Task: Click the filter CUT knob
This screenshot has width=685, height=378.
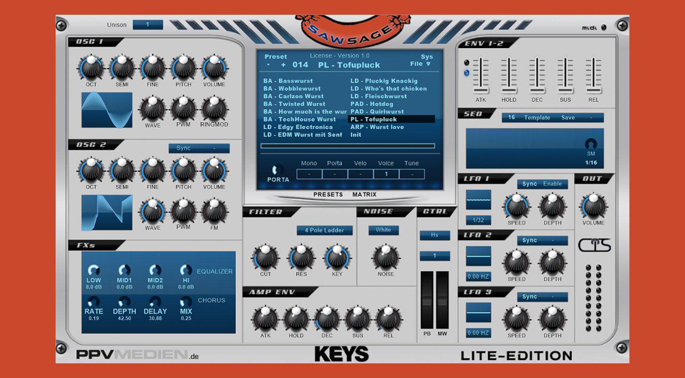Action: (266, 257)
